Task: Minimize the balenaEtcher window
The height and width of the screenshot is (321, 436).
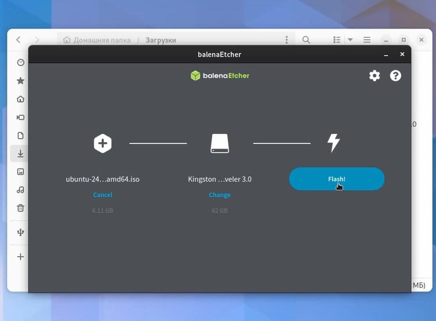Action: tap(386, 55)
